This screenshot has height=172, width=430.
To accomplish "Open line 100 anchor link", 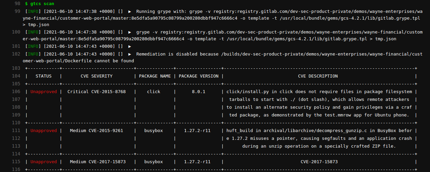I will click(16, 32).
